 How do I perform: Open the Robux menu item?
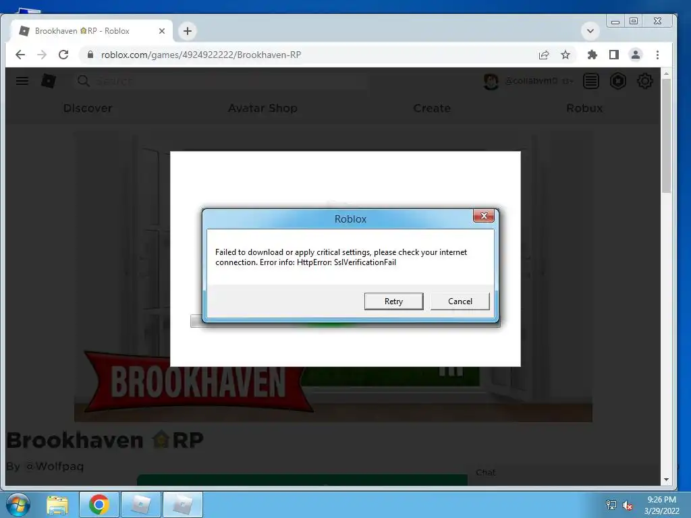584,109
